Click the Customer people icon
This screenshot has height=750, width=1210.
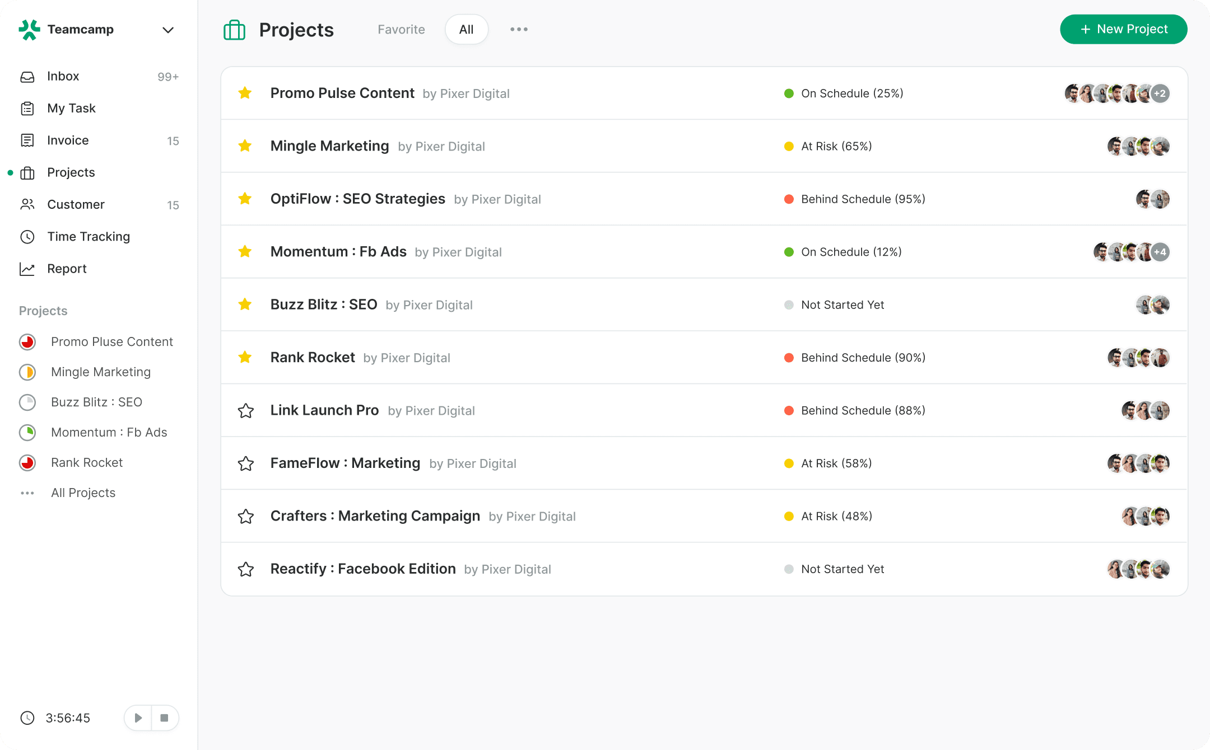27,205
